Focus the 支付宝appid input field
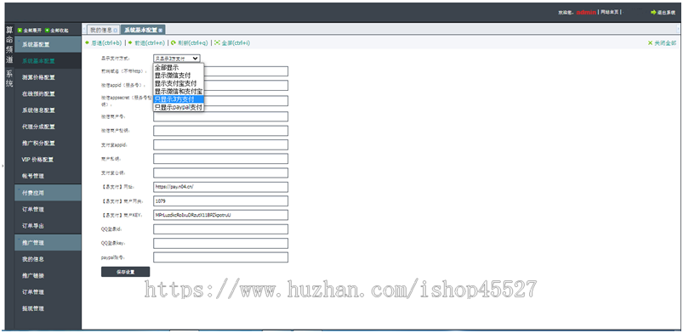This screenshot has height=333, width=683. (220, 144)
